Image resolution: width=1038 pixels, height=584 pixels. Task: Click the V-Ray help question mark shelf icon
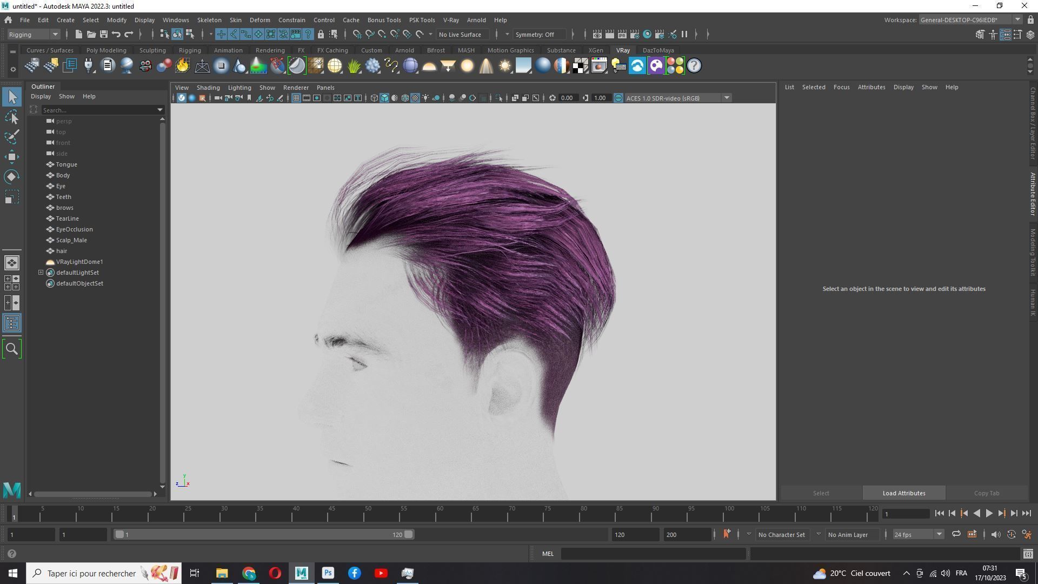tap(694, 66)
